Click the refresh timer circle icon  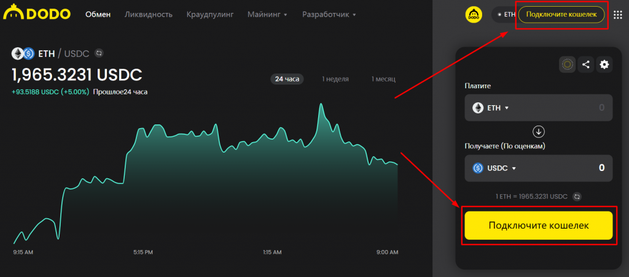[568, 64]
